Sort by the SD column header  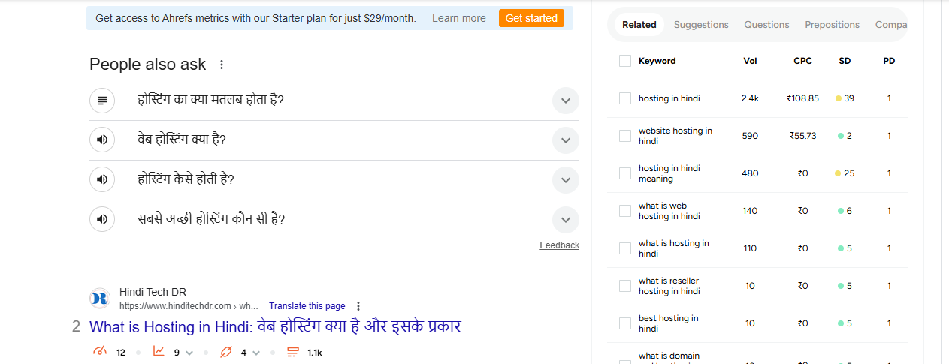845,61
